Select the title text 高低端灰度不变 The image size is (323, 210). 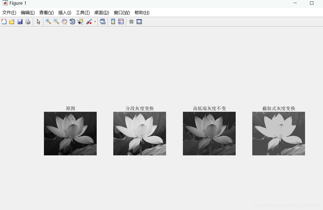click(209, 108)
